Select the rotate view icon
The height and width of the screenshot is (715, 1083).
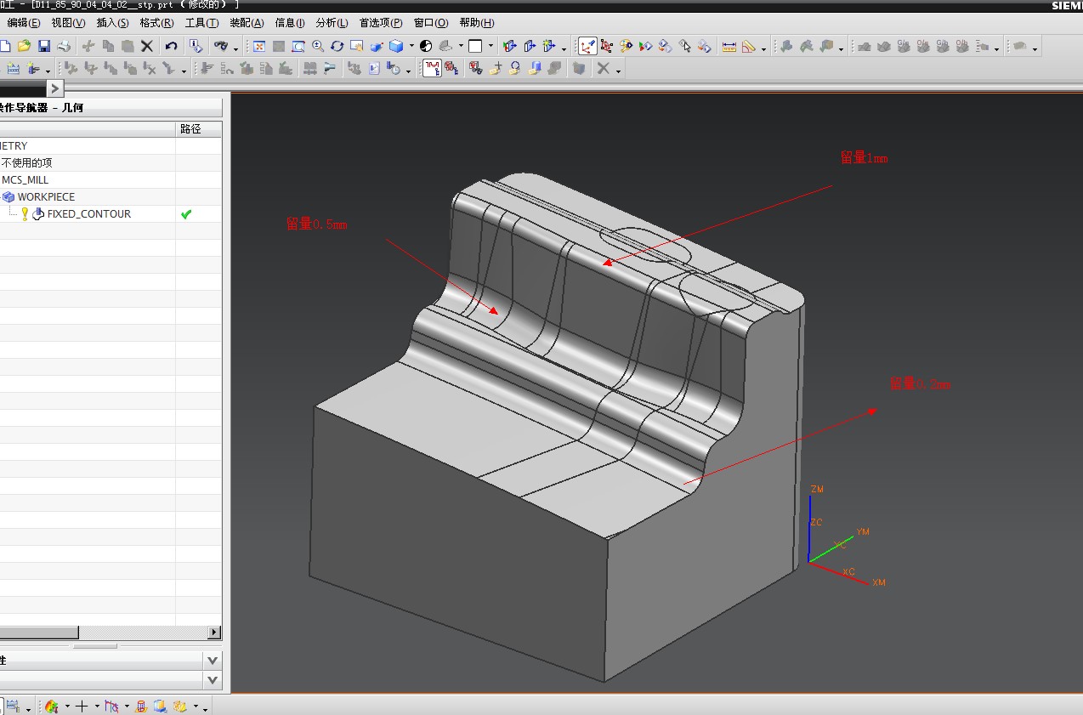(x=337, y=46)
